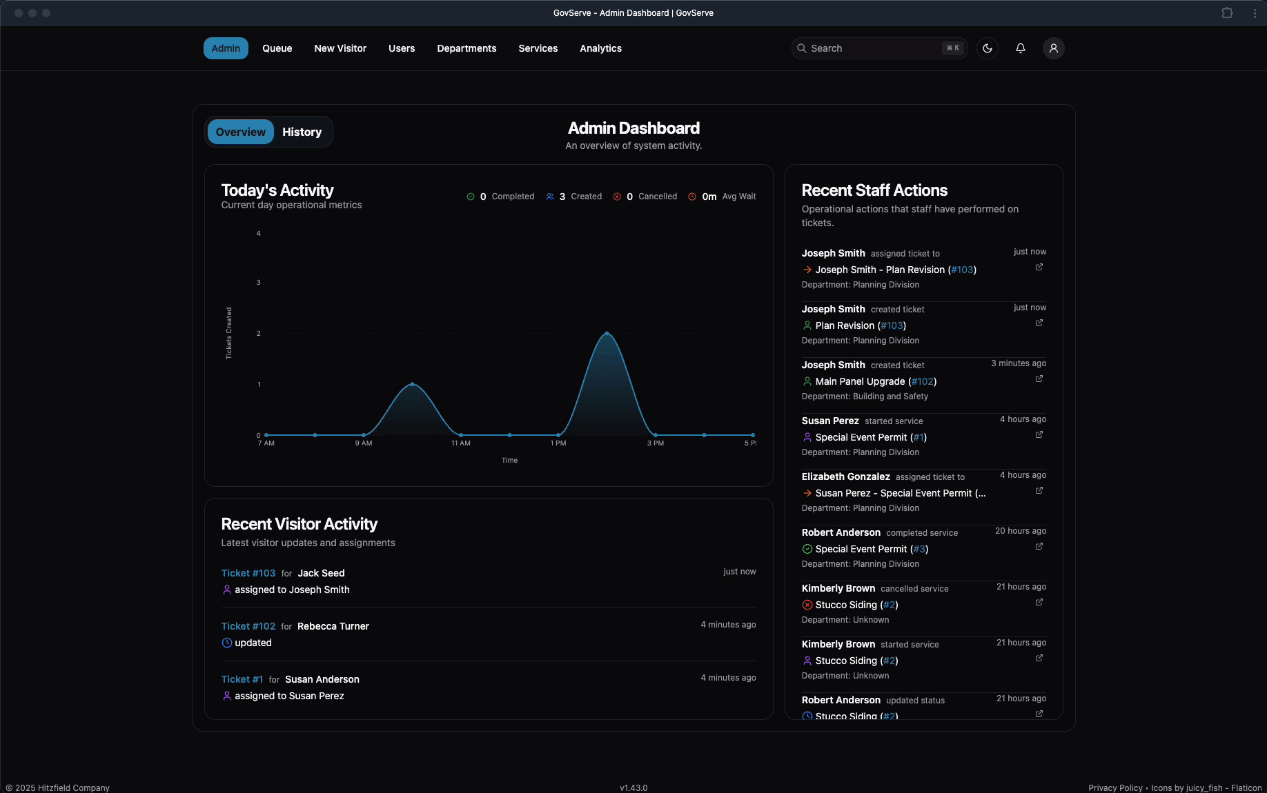
Task: Open external link for Kimberly Brown cancelled service
Action: pos(1039,603)
